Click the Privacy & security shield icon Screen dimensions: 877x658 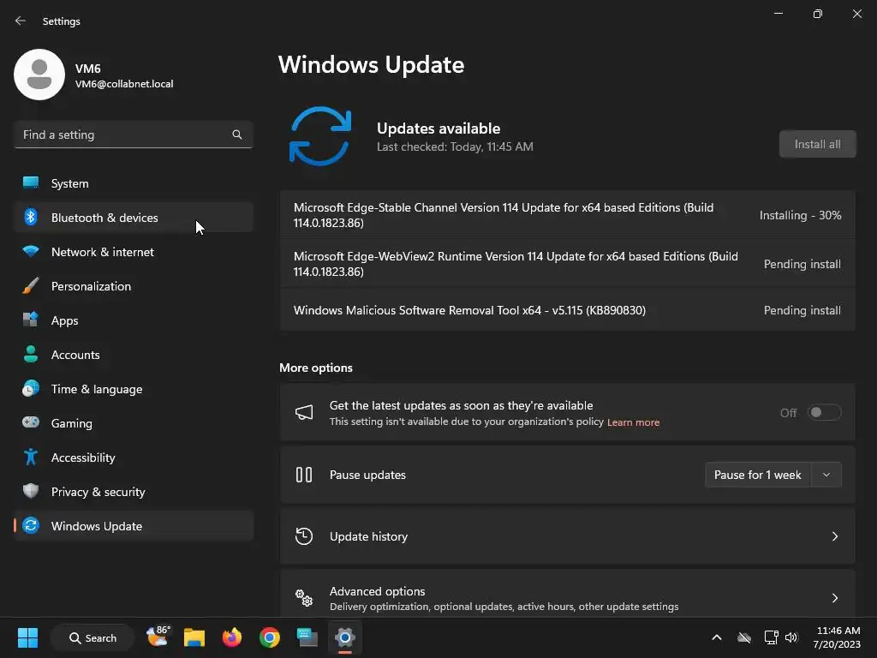(x=31, y=491)
